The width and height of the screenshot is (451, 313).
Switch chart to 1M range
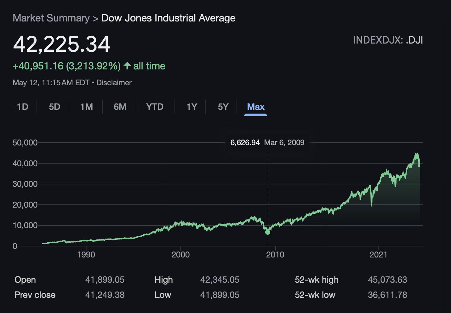[86, 107]
